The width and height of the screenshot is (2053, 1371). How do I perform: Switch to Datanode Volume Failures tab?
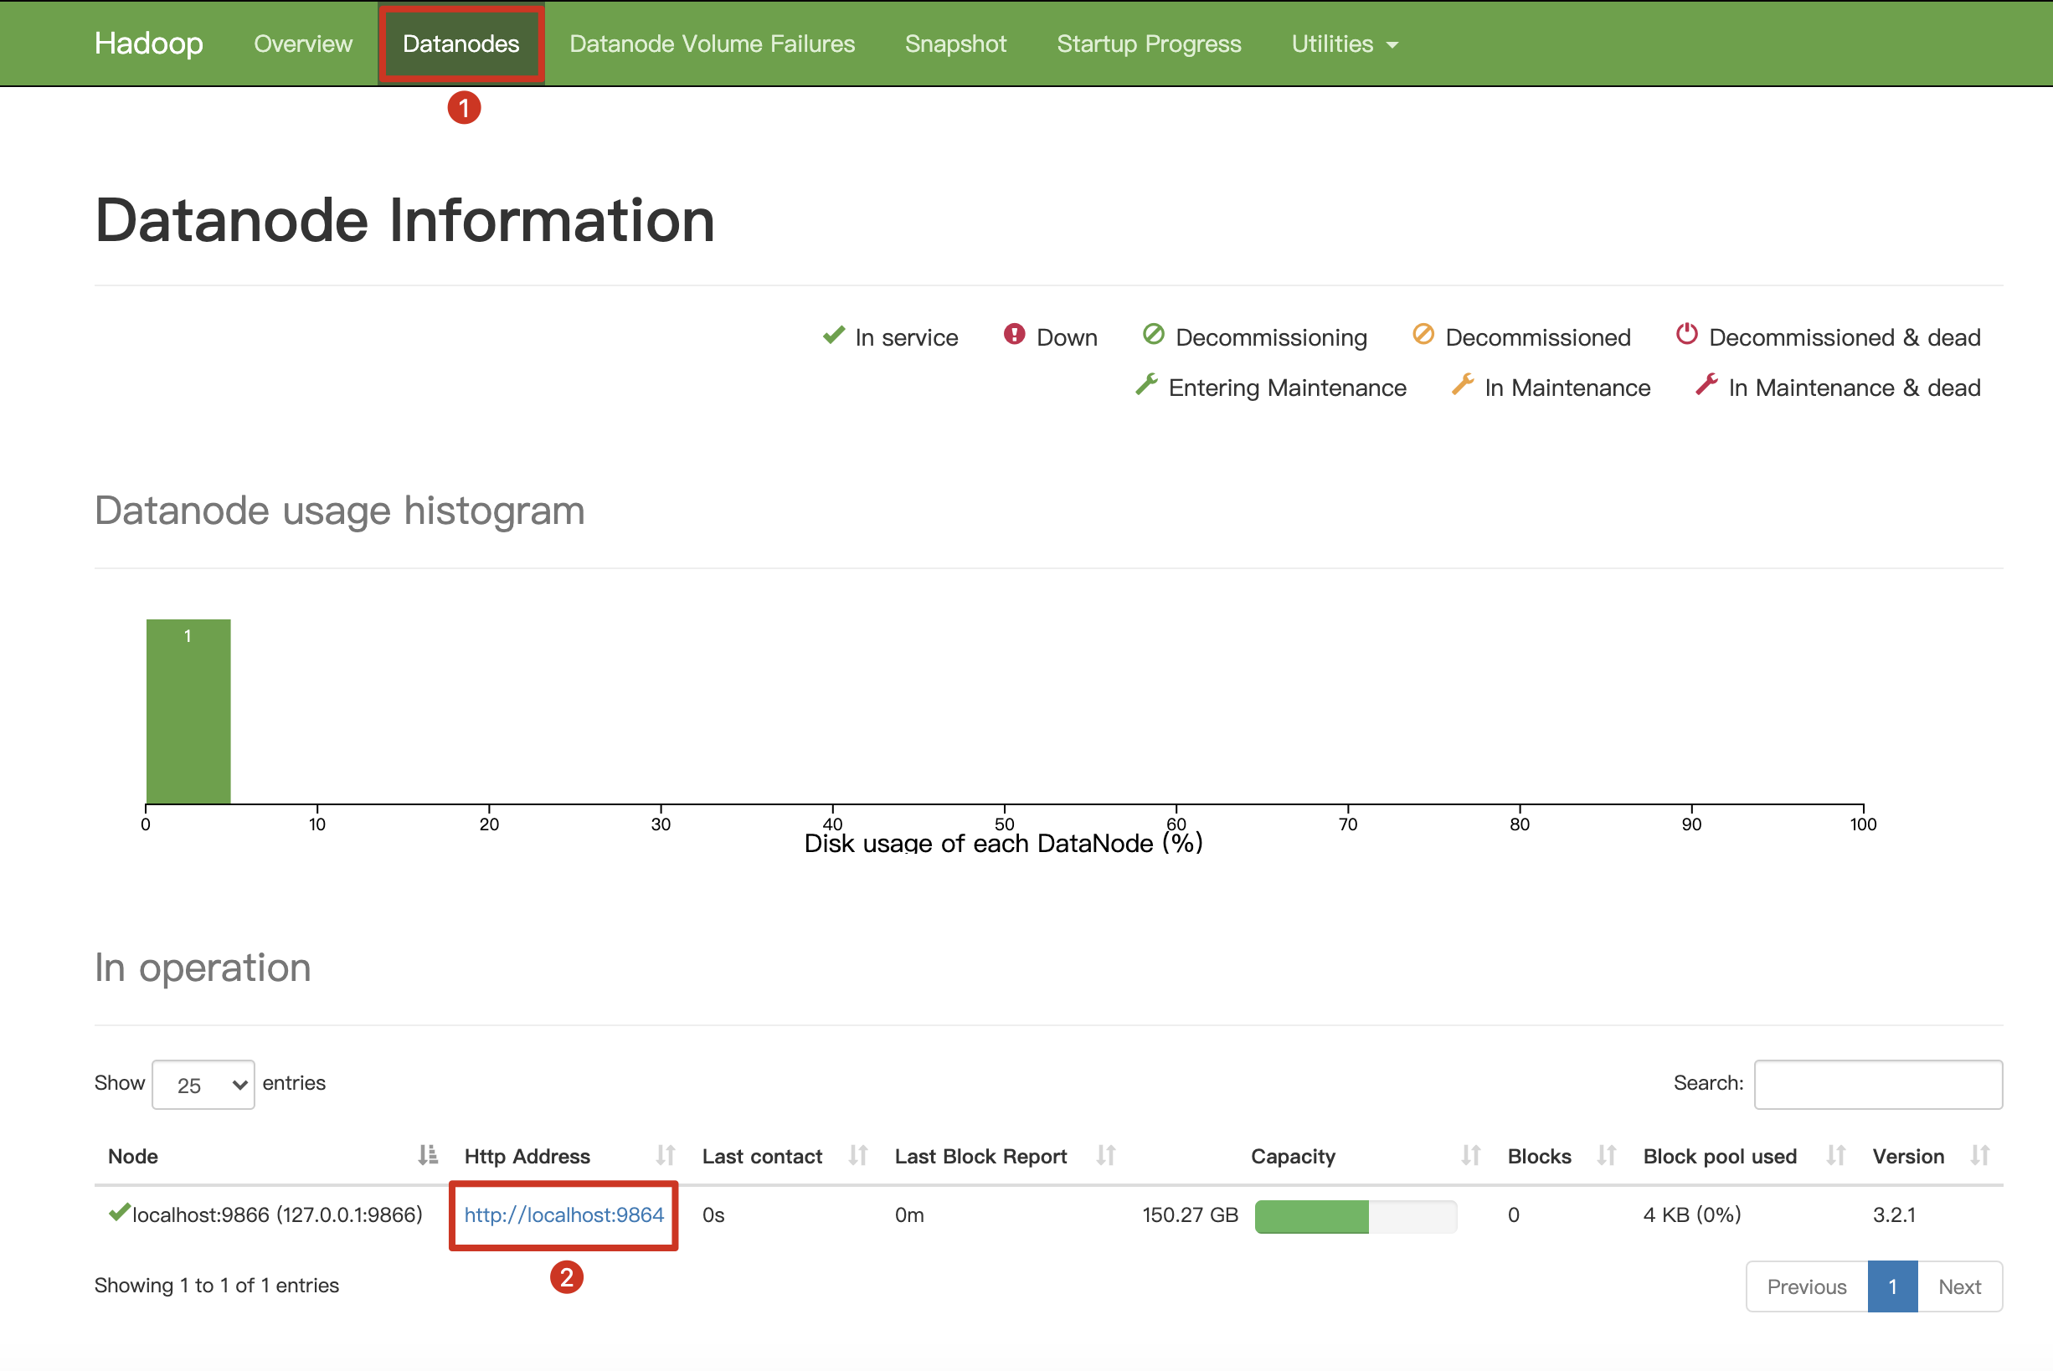click(x=711, y=44)
